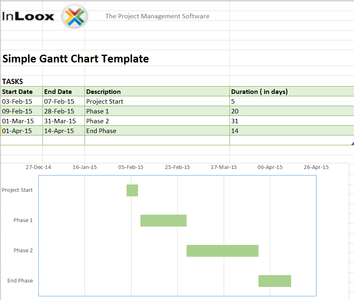Click the Phase 2 green Gantt bar
354x300 pixels.
[223, 251]
